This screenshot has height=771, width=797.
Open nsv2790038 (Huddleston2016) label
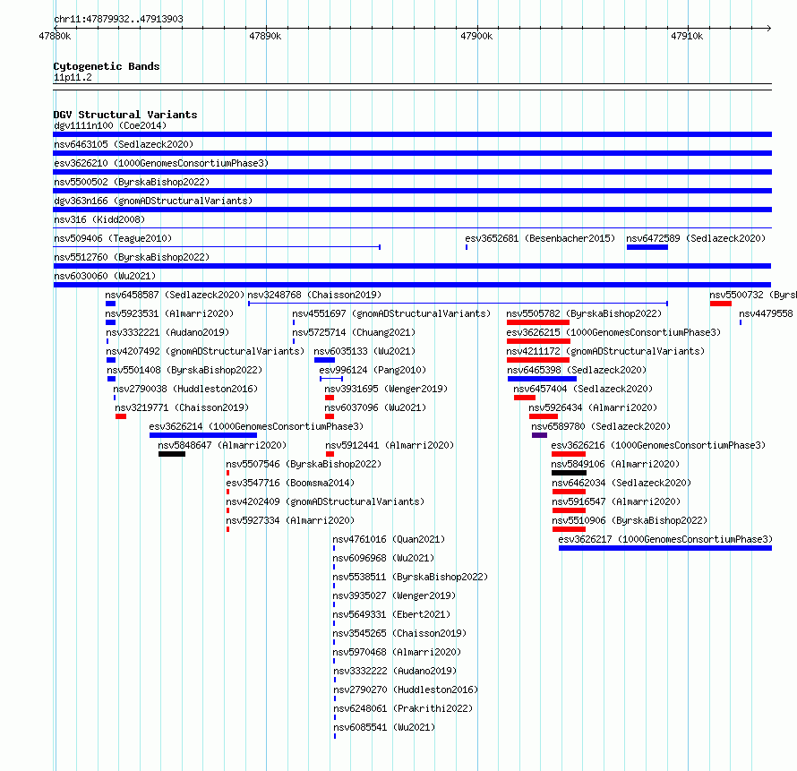(185, 389)
